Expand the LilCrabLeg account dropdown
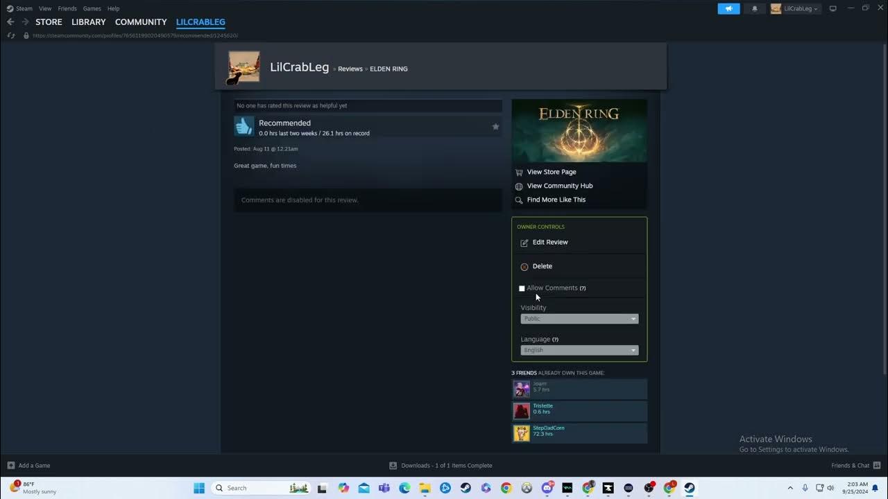The height and width of the screenshot is (499, 888). (795, 8)
